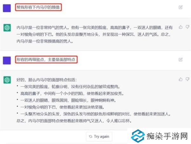Viewport: 191px width, 144px height.
Task: Click ChatGPT logo beside first response
Action: [7, 28]
